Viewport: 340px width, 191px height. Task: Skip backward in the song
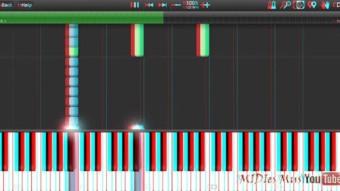click(149, 5)
